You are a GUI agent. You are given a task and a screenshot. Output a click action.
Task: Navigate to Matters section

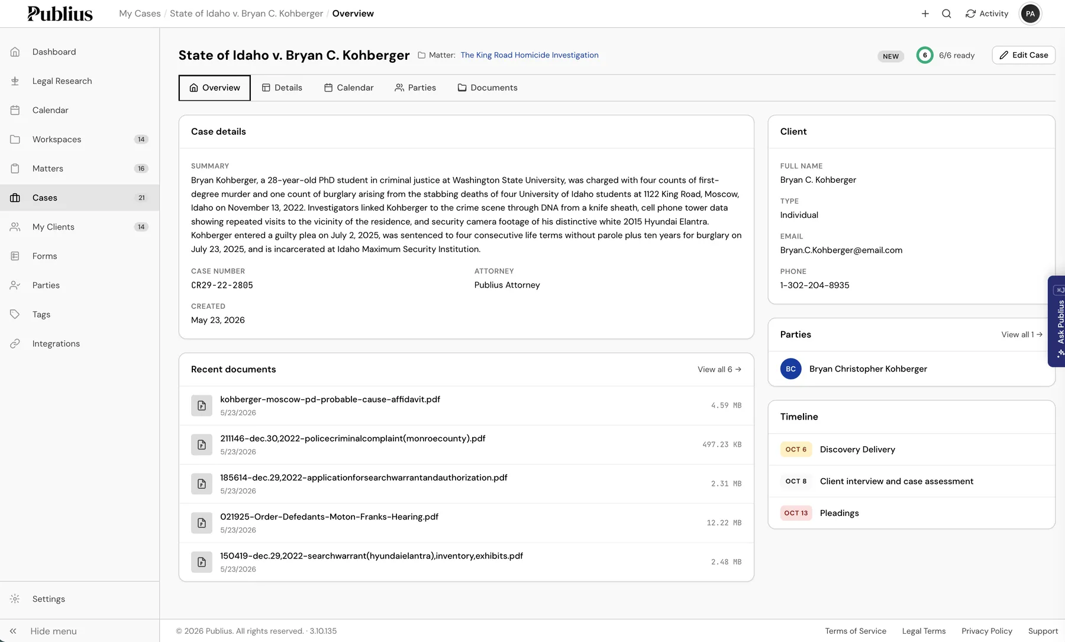click(x=79, y=169)
